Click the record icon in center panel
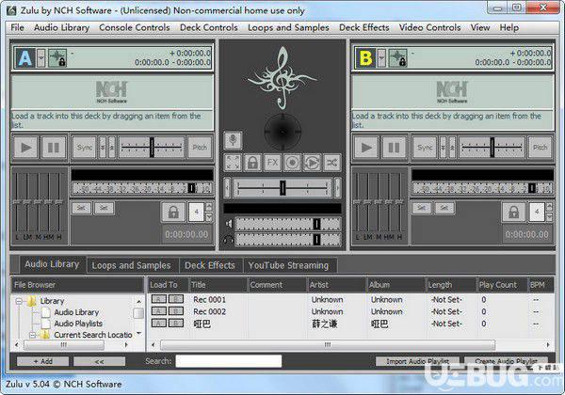The height and width of the screenshot is (395, 565). (292, 163)
